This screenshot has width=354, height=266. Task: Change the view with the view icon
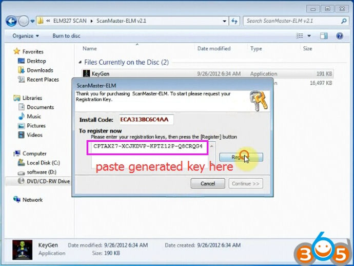(x=300, y=36)
